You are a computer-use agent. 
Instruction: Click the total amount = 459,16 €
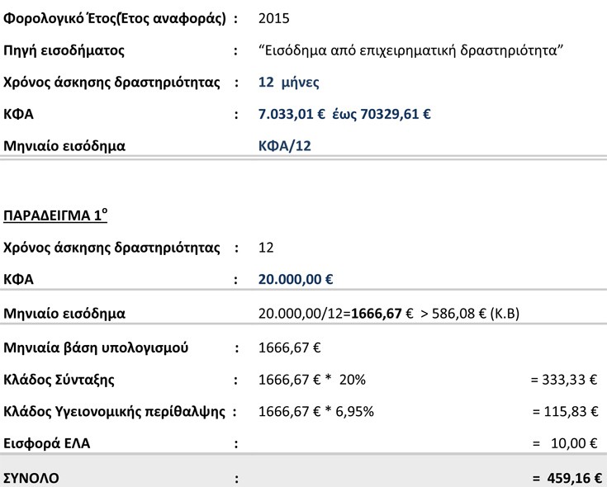point(567,478)
